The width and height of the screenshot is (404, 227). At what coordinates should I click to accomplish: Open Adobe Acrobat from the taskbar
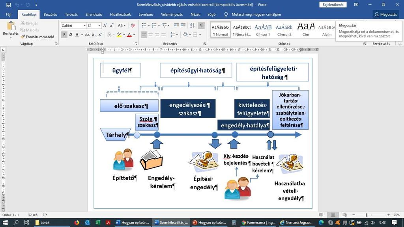[x=108, y=222]
